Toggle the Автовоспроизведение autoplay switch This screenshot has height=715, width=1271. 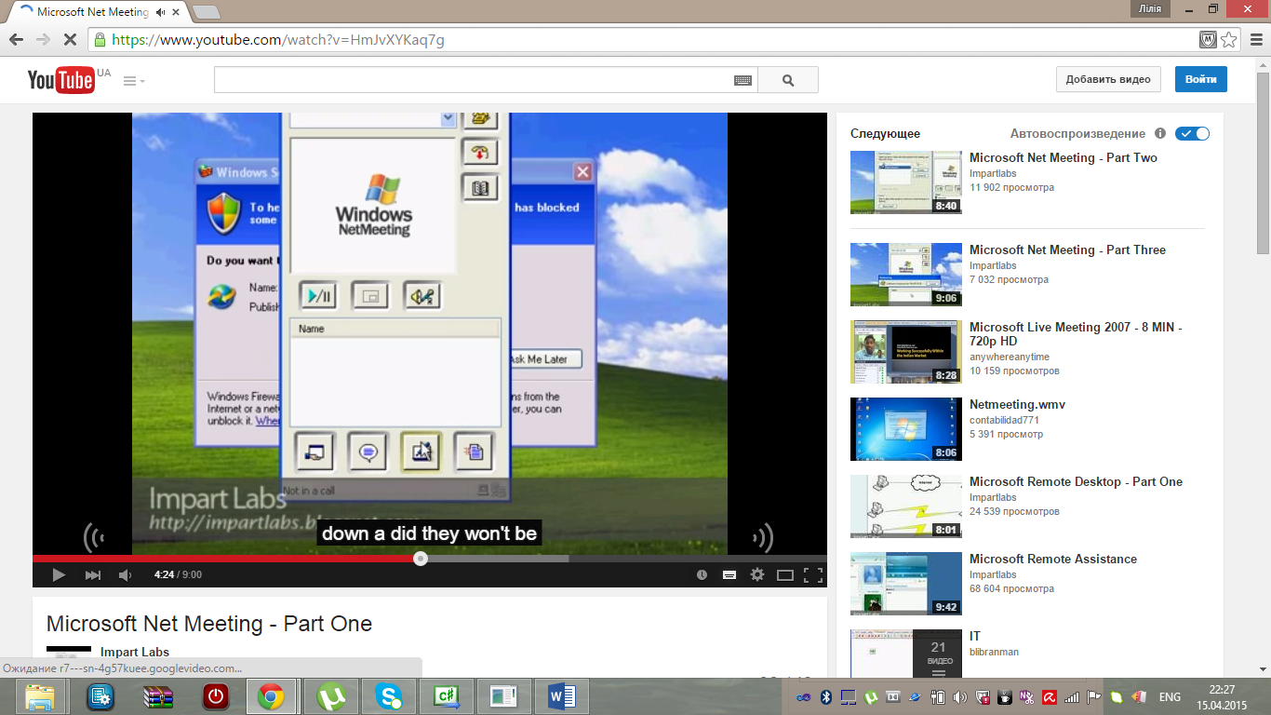(x=1192, y=134)
